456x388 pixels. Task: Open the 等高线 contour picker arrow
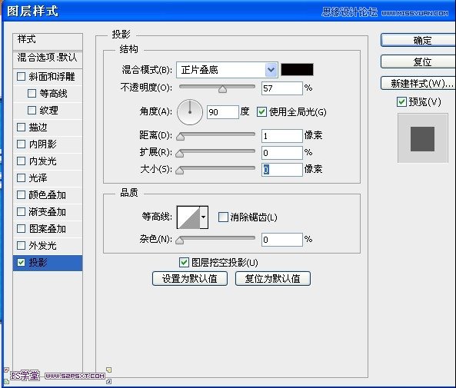[204, 217]
